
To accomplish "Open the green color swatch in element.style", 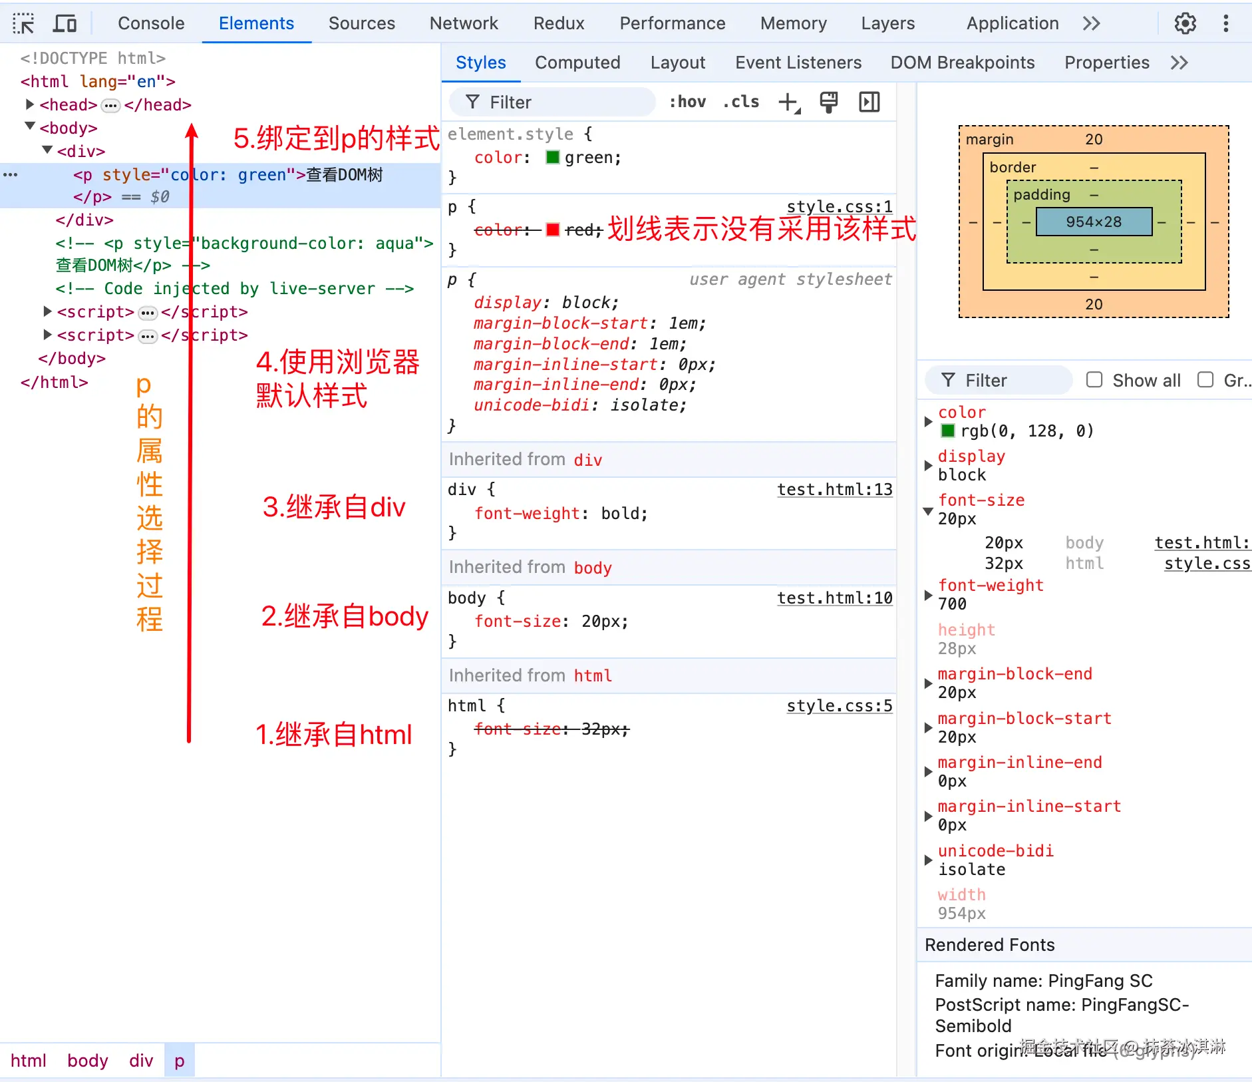I will pos(553,158).
